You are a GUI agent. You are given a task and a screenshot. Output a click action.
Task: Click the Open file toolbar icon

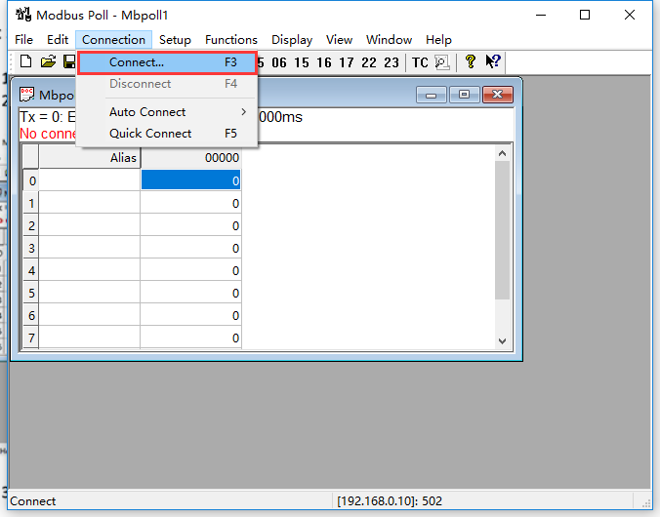point(47,62)
